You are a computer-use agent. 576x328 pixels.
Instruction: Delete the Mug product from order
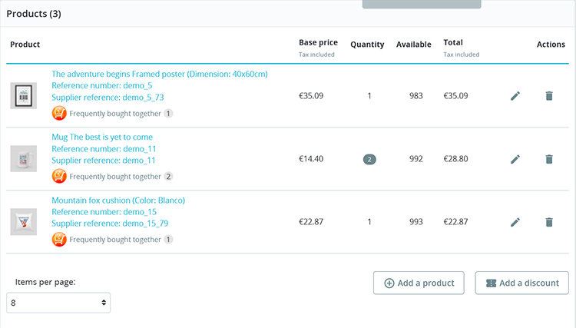[548, 159]
